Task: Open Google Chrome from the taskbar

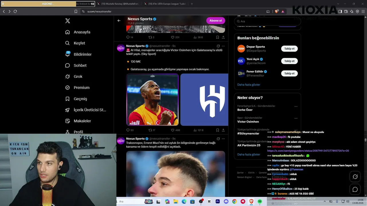Action: point(235,201)
